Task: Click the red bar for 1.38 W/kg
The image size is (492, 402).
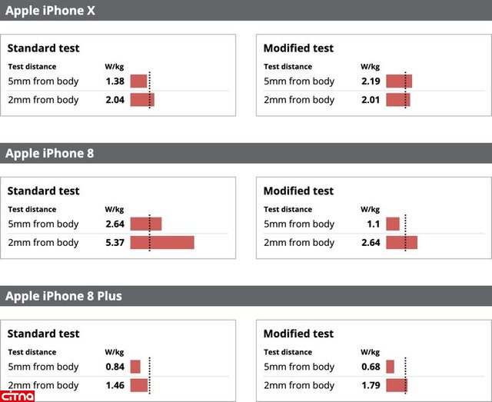Action: point(138,81)
